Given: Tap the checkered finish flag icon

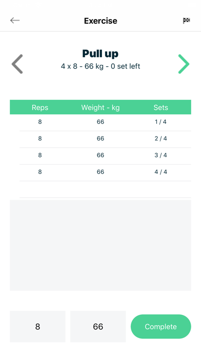Looking at the screenshot, I should click(x=187, y=21).
